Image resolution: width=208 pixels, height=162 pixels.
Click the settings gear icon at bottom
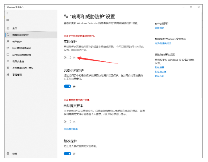[8, 154]
